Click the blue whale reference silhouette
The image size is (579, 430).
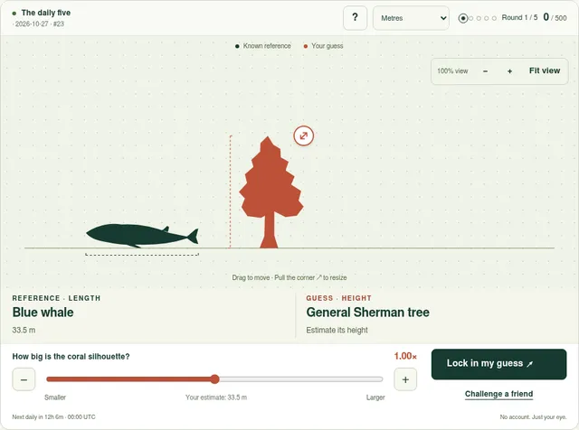tap(142, 236)
